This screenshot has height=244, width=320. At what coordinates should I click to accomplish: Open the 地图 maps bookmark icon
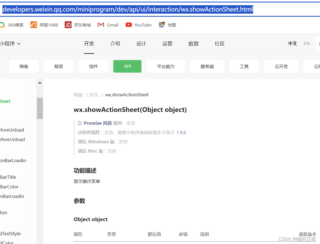[x=162, y=25]
